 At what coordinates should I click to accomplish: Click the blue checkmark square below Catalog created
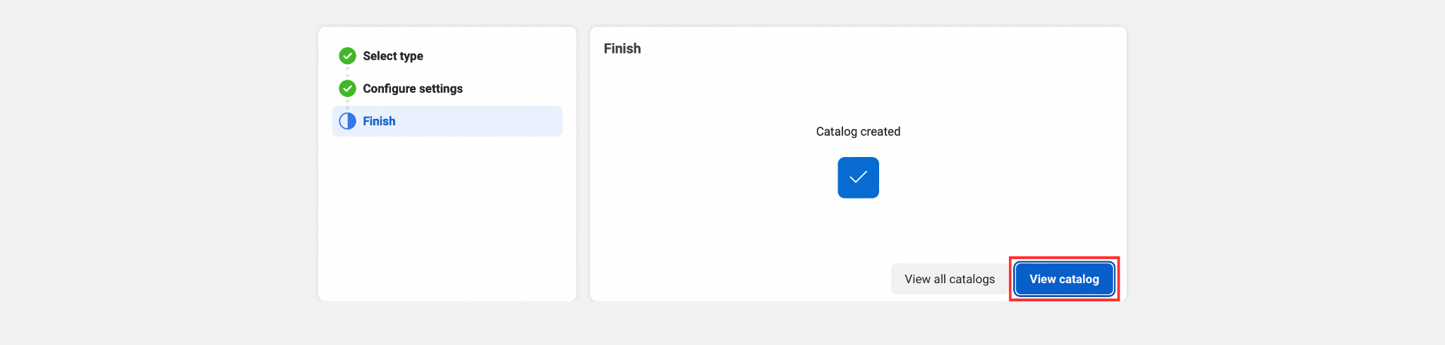click(858, 177)
